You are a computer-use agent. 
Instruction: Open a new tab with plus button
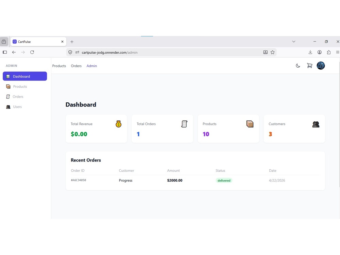pyautogui.click(x=72, y=41)
